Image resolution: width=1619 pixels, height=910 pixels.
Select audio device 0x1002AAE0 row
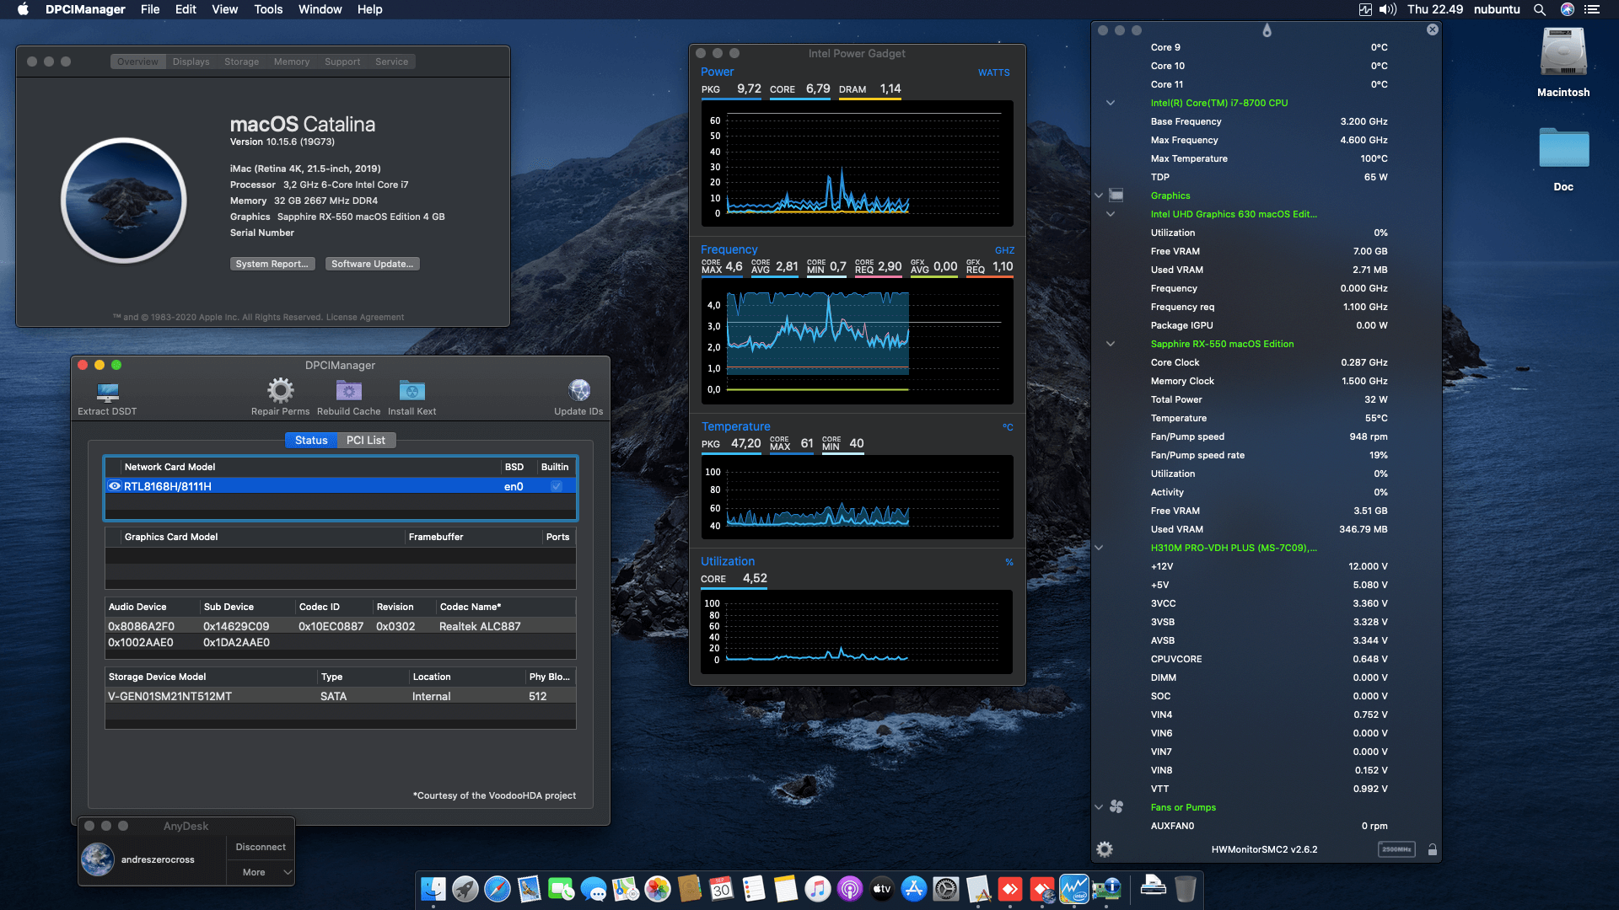coord(341,642)
